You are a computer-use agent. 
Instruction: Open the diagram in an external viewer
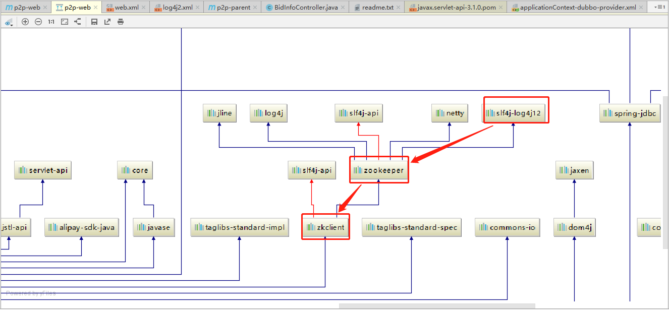(x=107, y=22)
